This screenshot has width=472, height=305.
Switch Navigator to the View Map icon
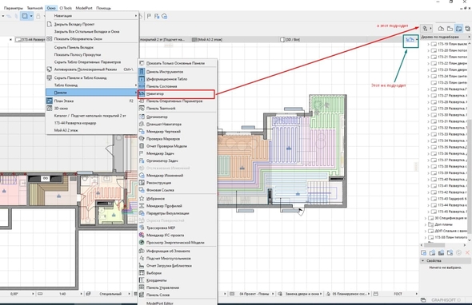click(x=450, y=29)
